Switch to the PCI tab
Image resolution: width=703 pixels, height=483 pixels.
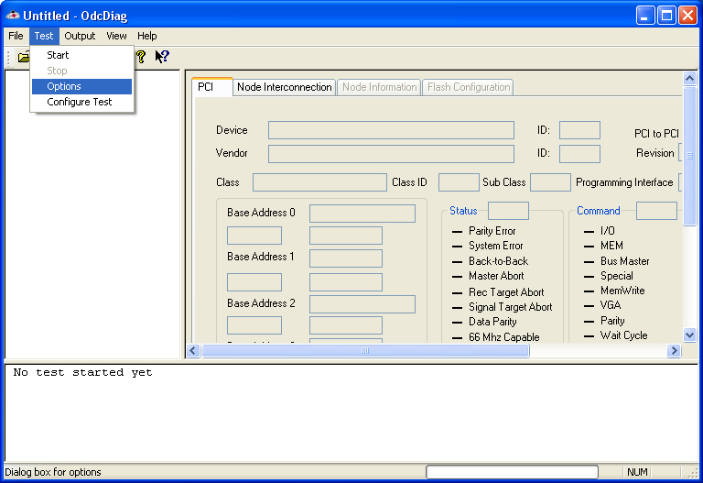tap(212, 87)
